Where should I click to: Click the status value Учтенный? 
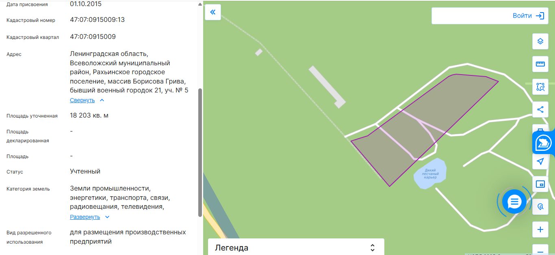[x=85, y=171]
